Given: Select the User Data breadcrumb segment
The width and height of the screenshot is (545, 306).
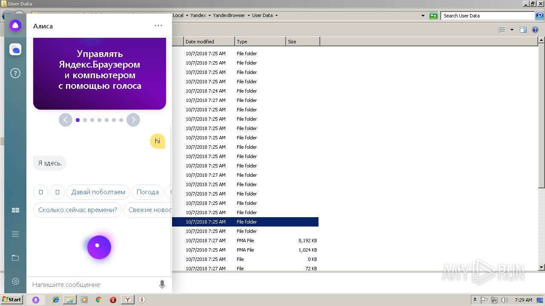Looking at the screenshot, I should coord(262,16).
